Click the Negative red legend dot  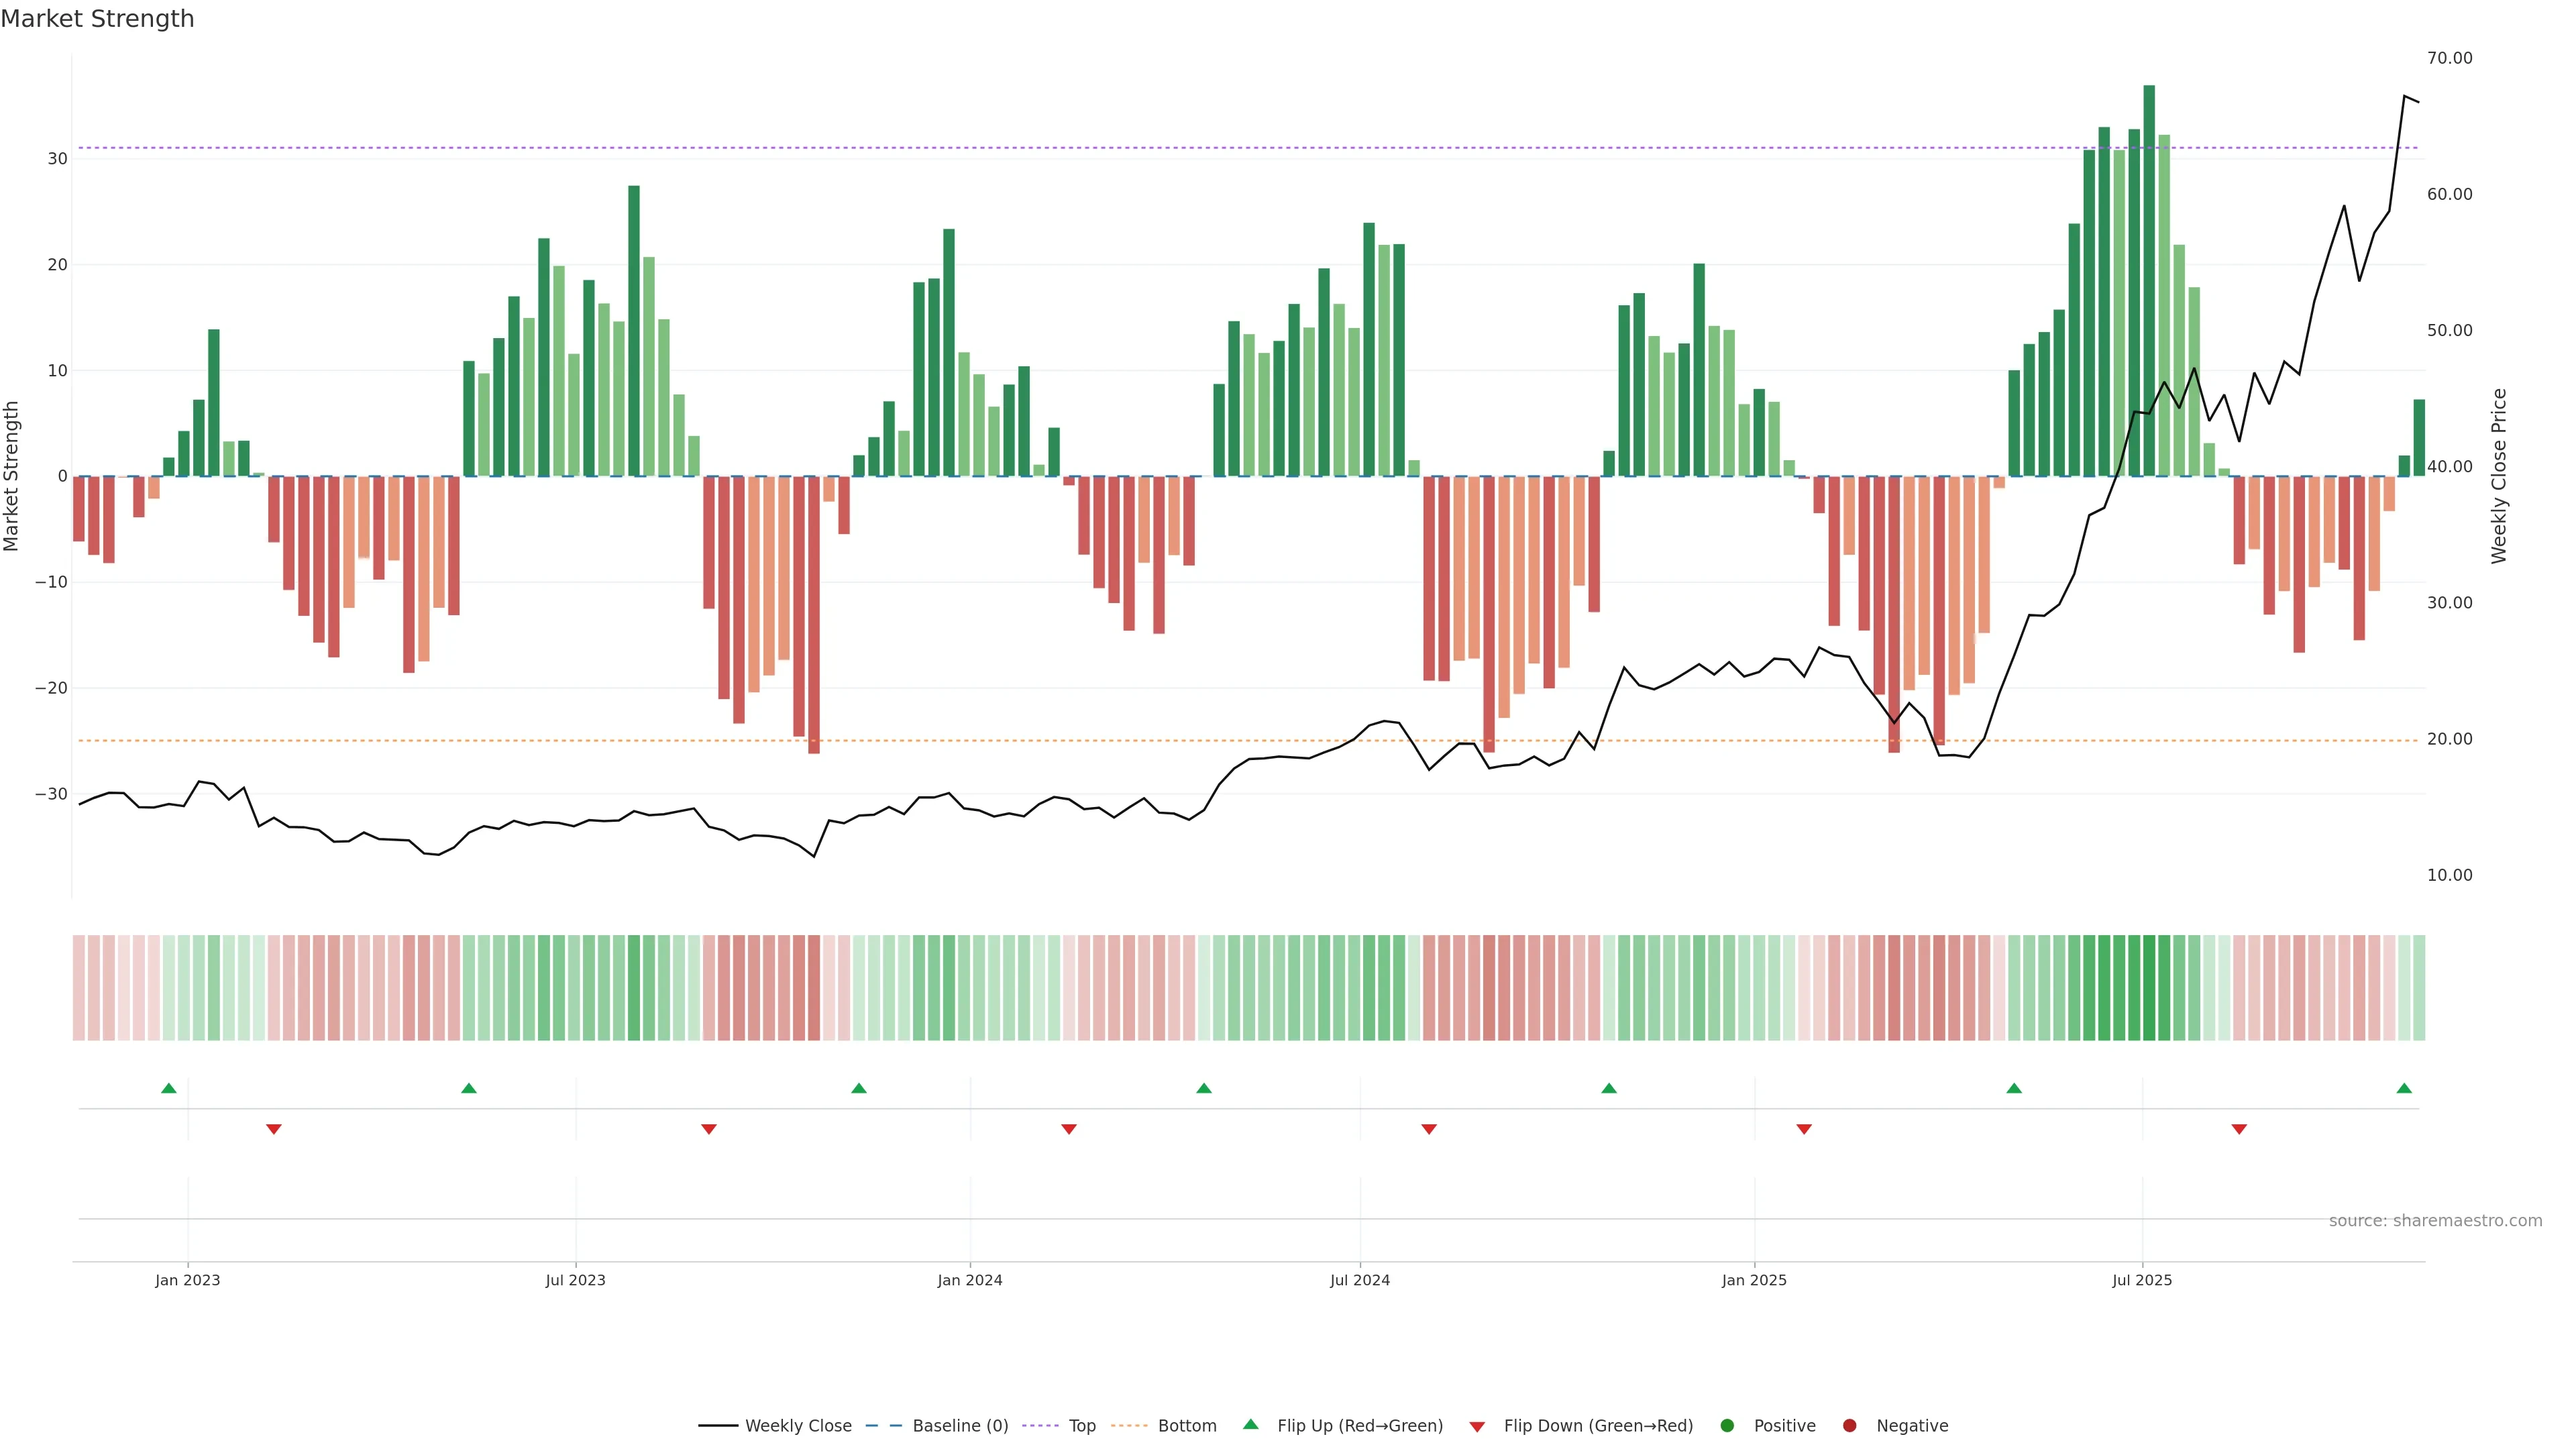[1849, 1425]
